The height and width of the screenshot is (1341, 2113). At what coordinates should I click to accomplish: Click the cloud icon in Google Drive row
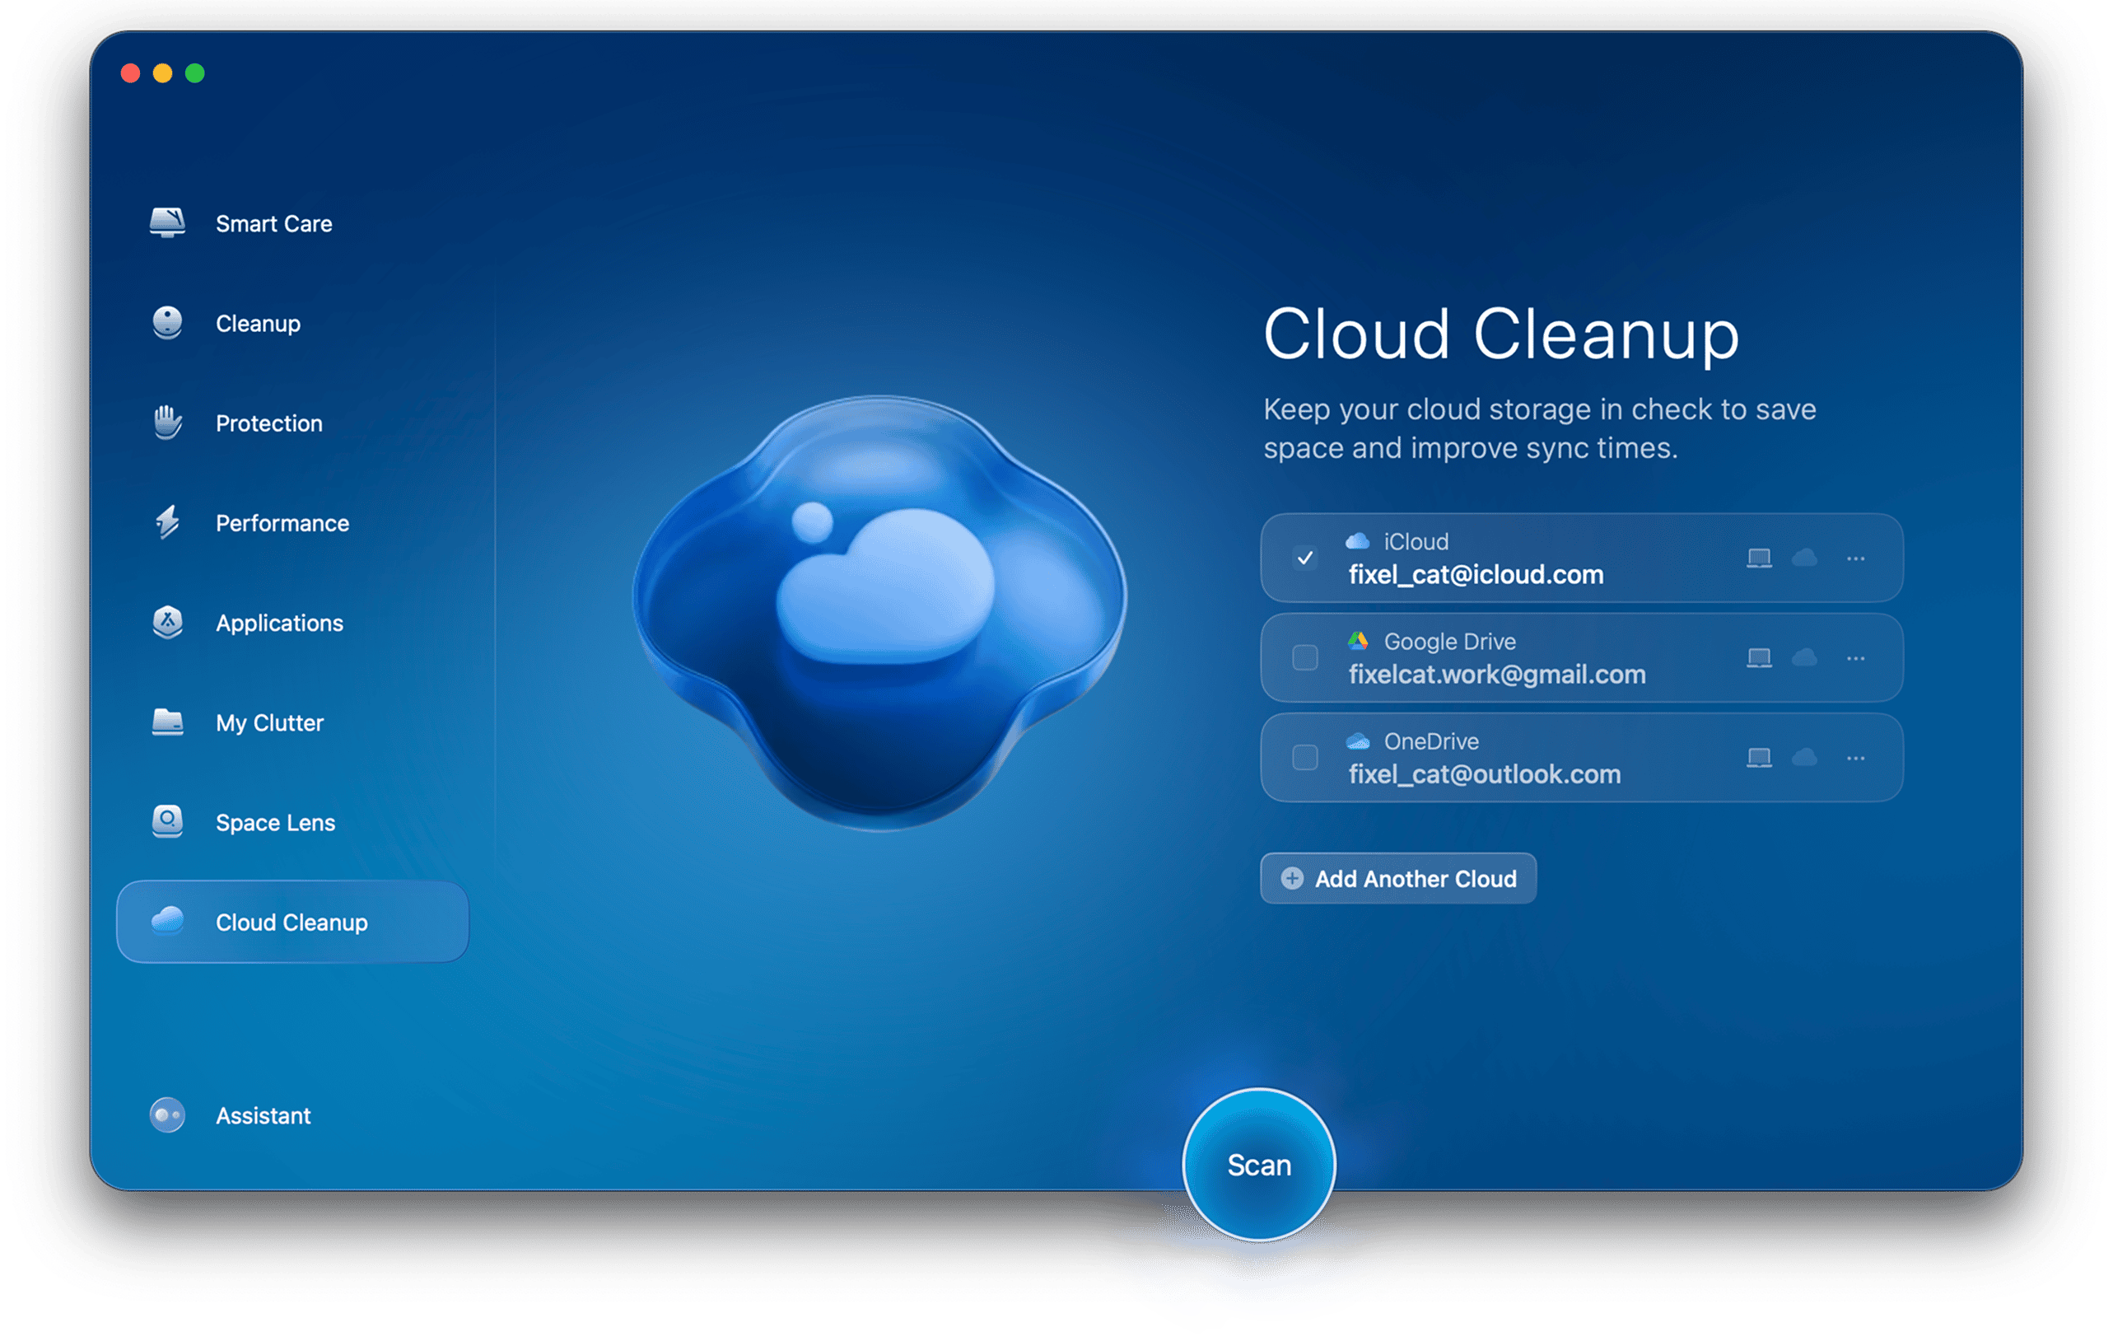pos(1804,658)
